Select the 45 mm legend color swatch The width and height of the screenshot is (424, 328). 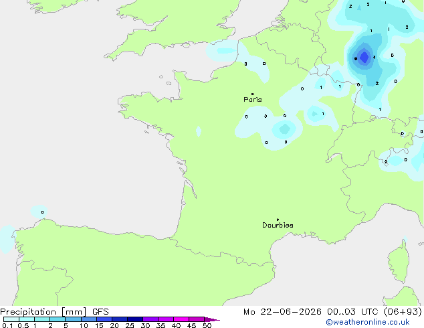(x=197, y=319)
